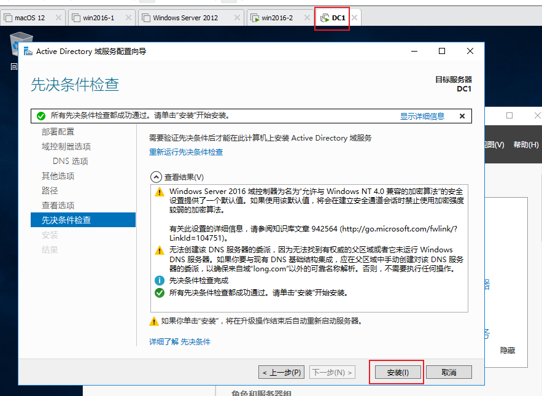Go to 查看选项 step
Viewport: 542px width, 396px height.
coord(58,206)
